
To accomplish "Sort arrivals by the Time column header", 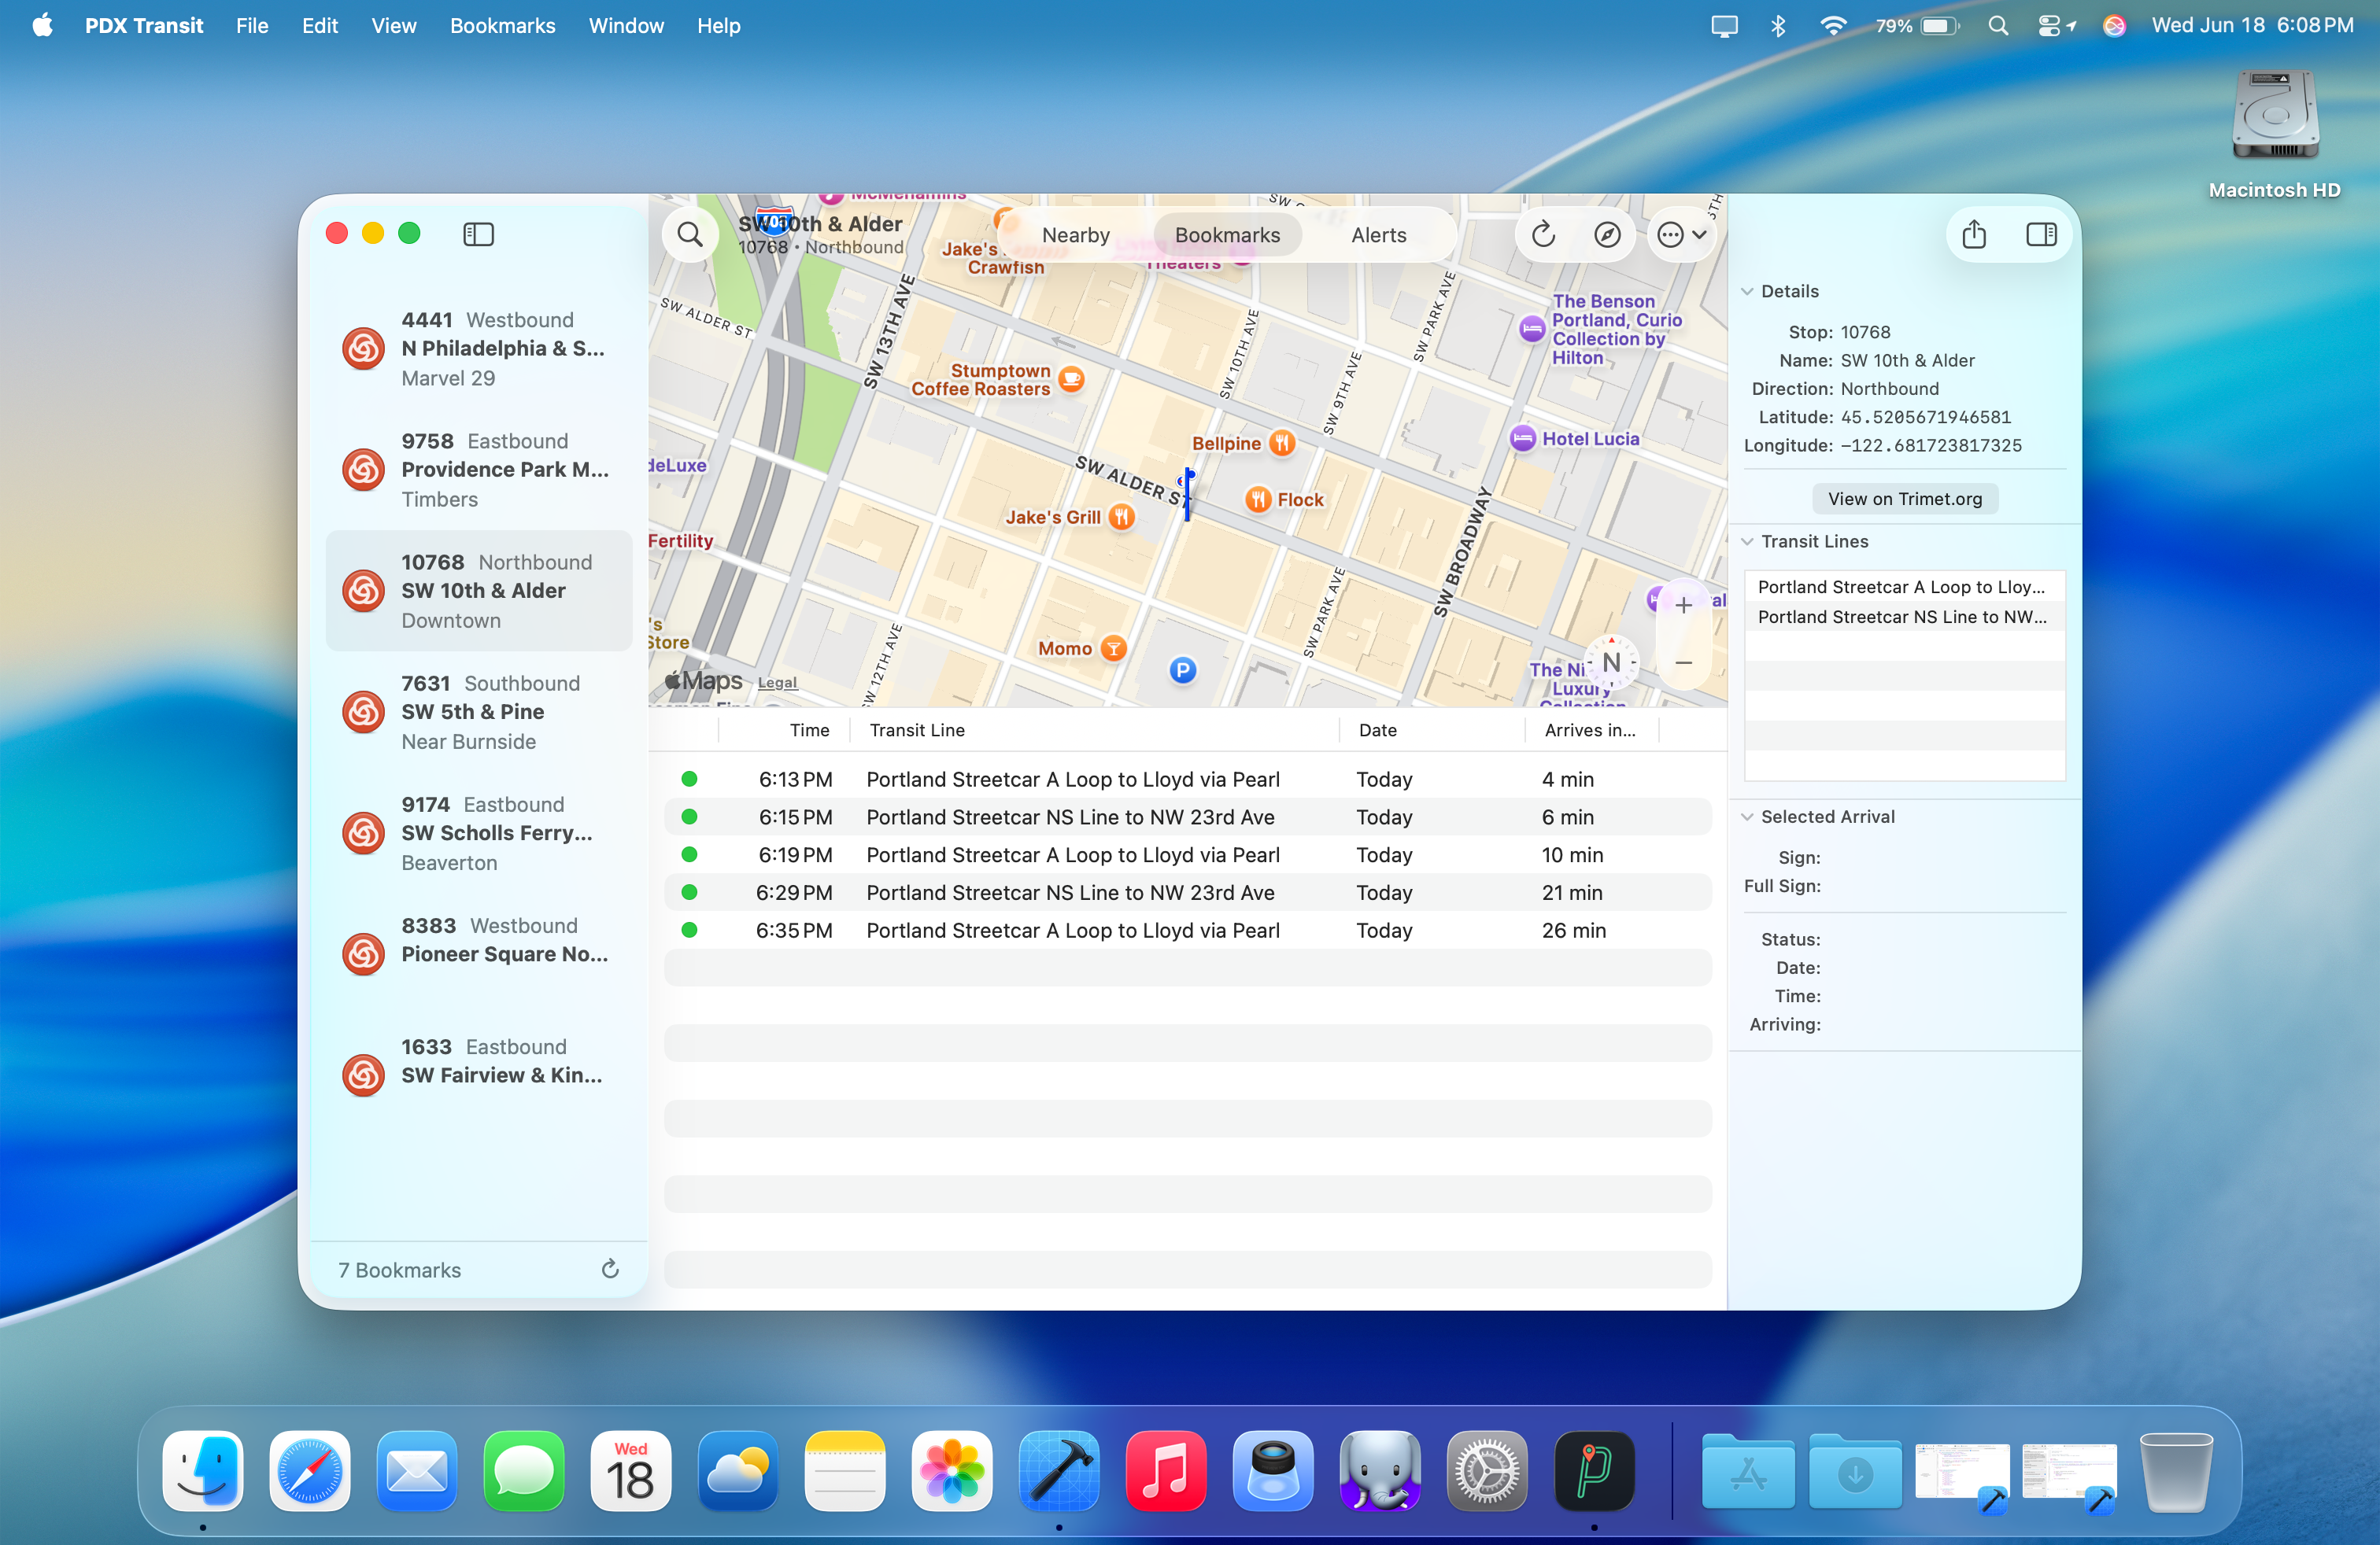I will click(x=784, y=731).
